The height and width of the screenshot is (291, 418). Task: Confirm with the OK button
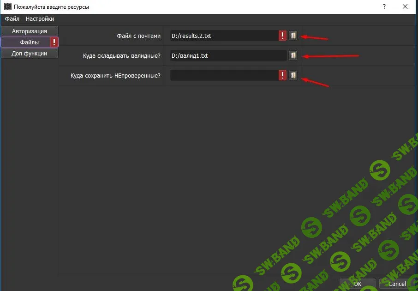(358, 284)
